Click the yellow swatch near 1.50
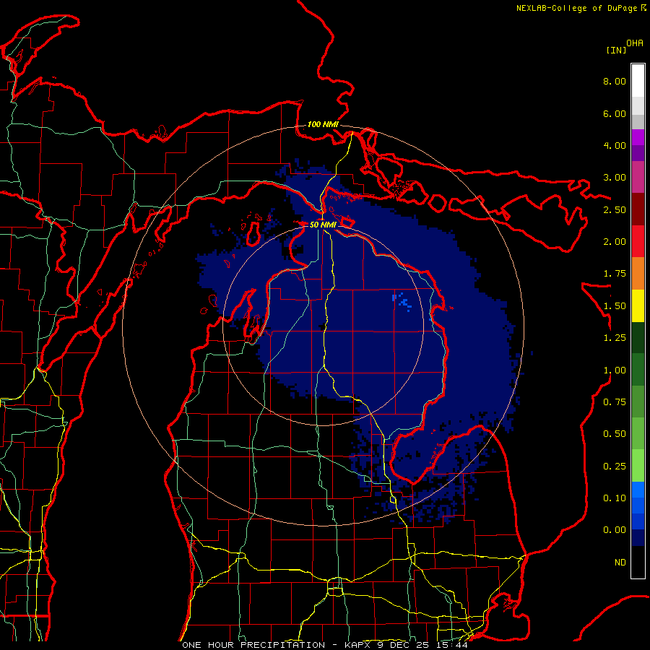The height and width of the screenshot is (650, 650). 638,306
